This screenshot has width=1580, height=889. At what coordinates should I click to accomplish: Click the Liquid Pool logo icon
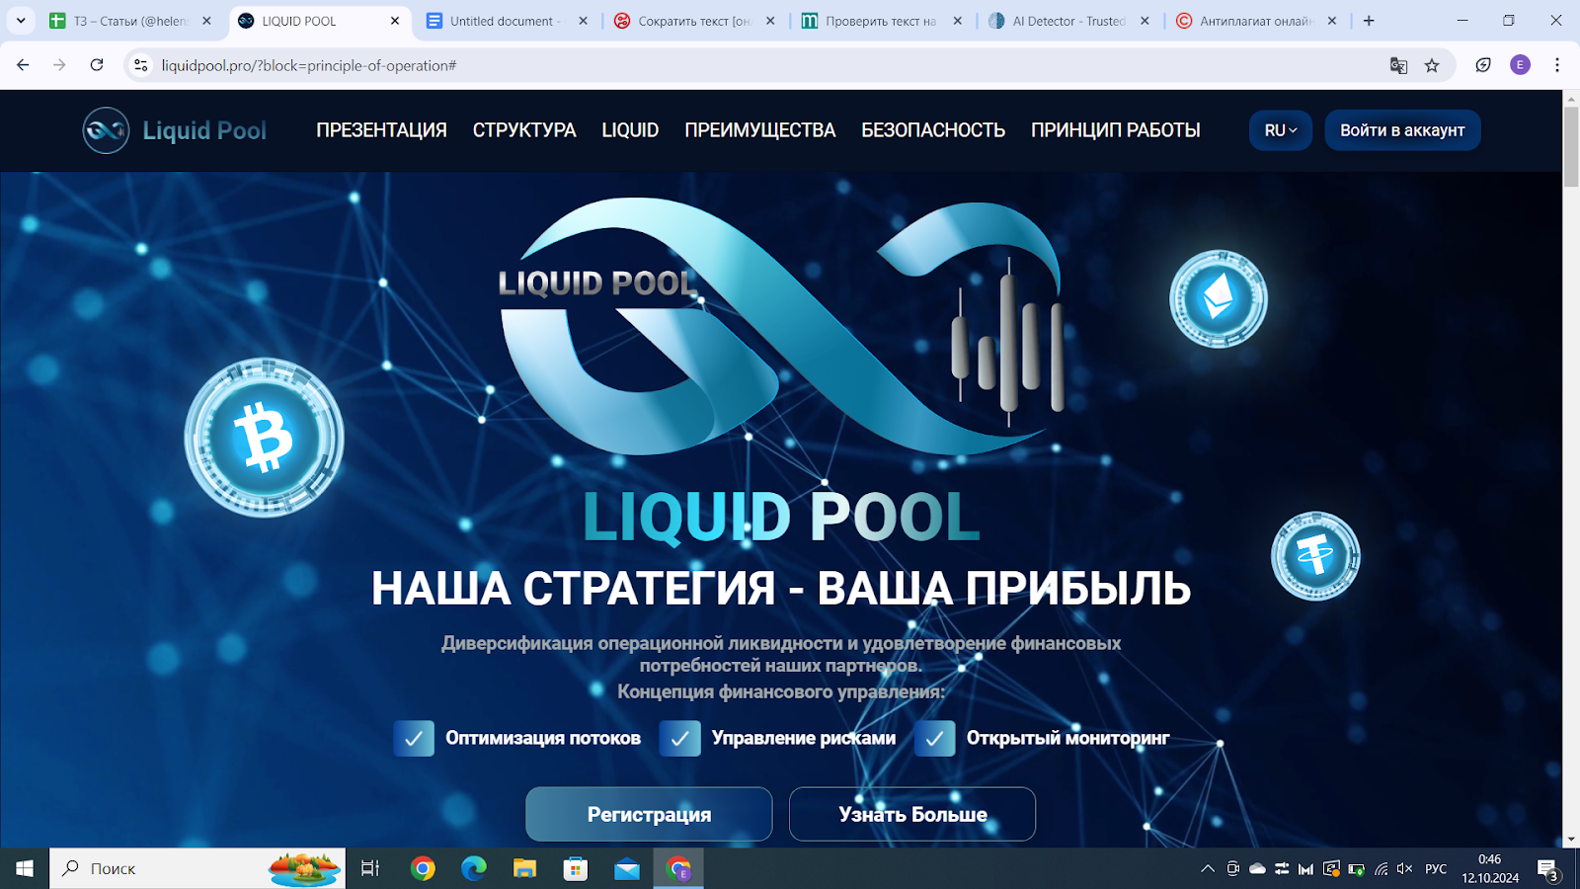click(104, 129)
